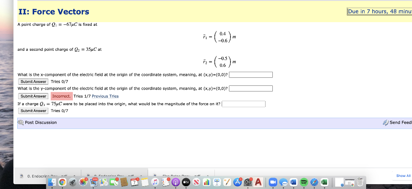Launch Launchpad rocket icon in dock
Screen dimensions: 412x189
pyautogui.click(x=72, y=182)
